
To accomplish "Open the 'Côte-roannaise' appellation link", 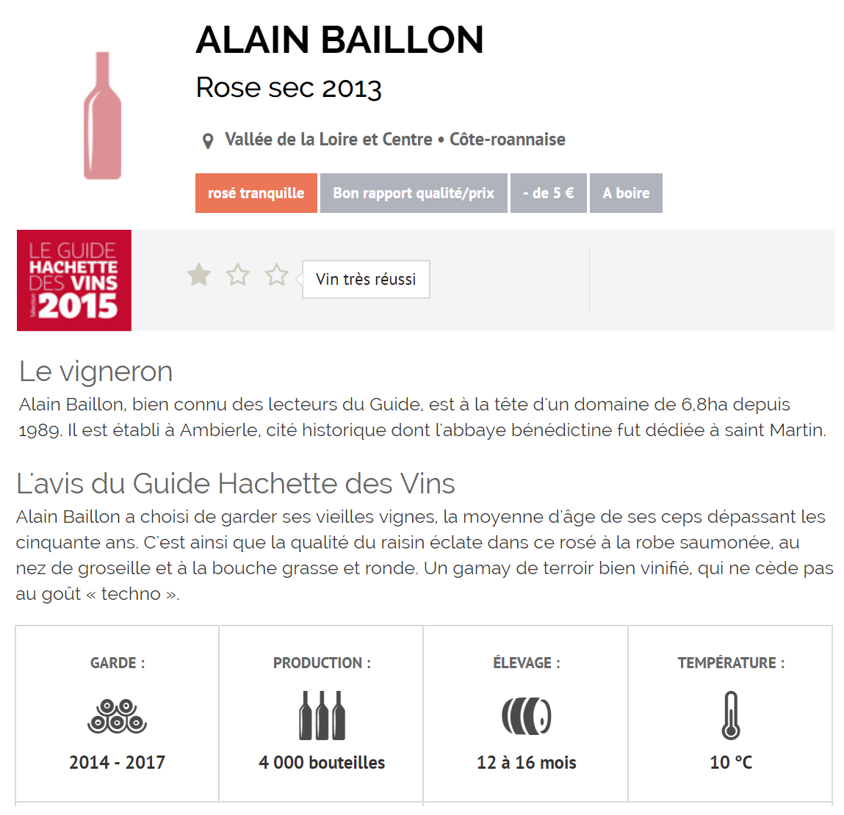I will click(x=508, y=140).
